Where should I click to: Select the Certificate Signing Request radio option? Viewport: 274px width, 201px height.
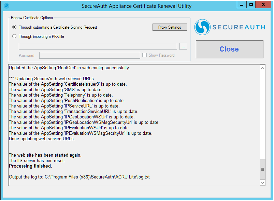click(14, 27)
